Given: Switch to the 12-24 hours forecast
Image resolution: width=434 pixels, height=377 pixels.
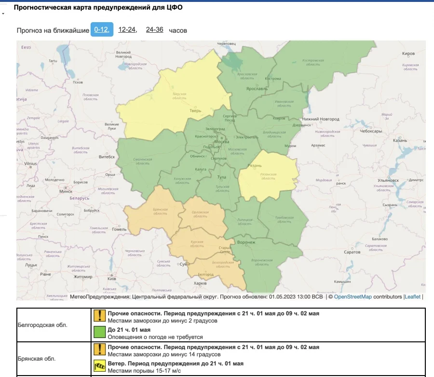Looking at the screenshot, I should (127, 29).
